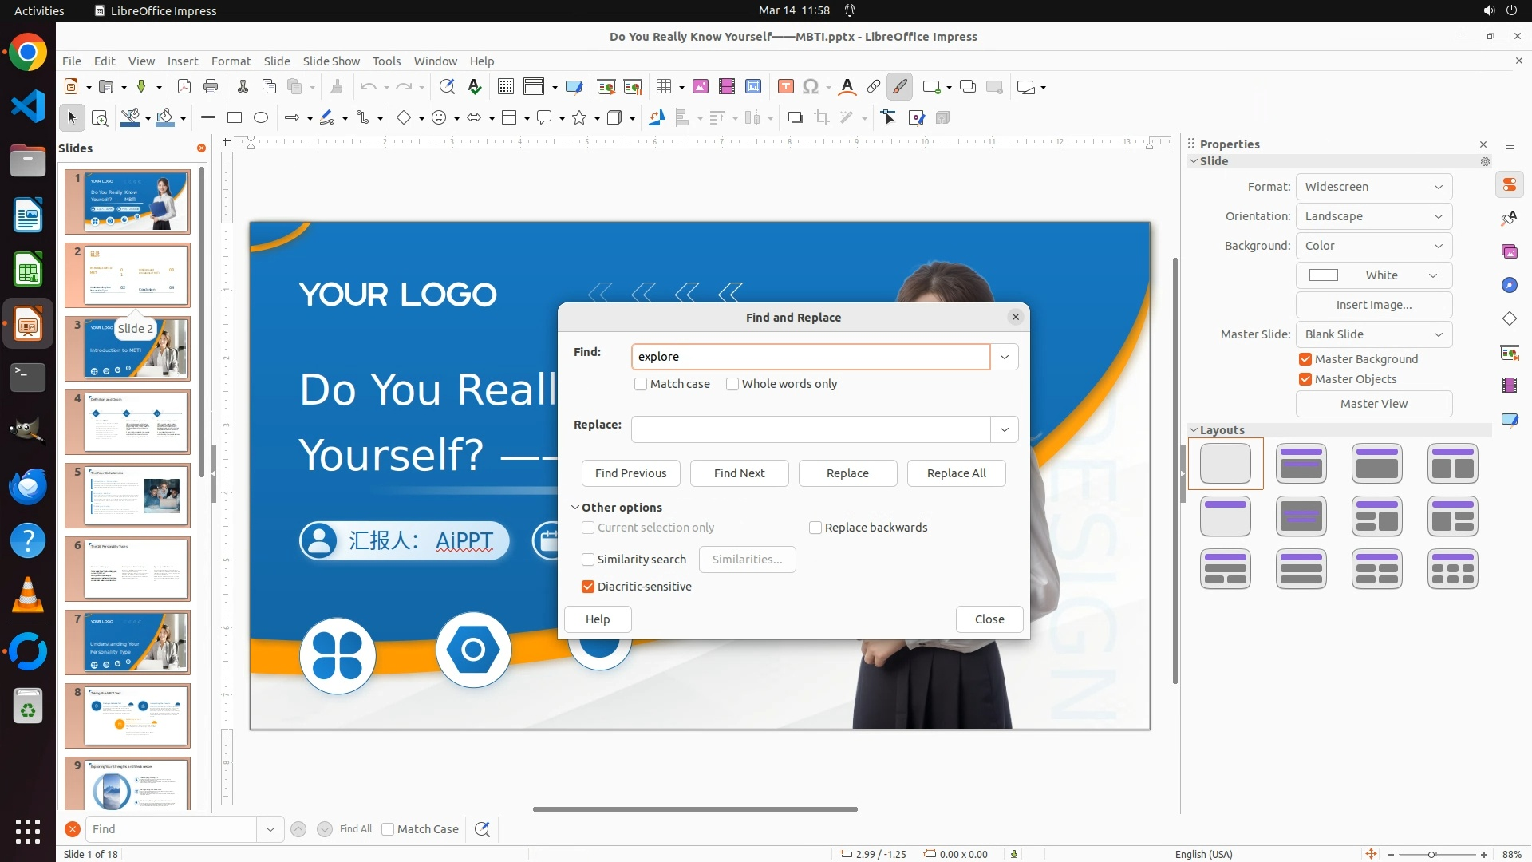
Task: Click the Insert Special Character omega icon
Action: [811, 87]
